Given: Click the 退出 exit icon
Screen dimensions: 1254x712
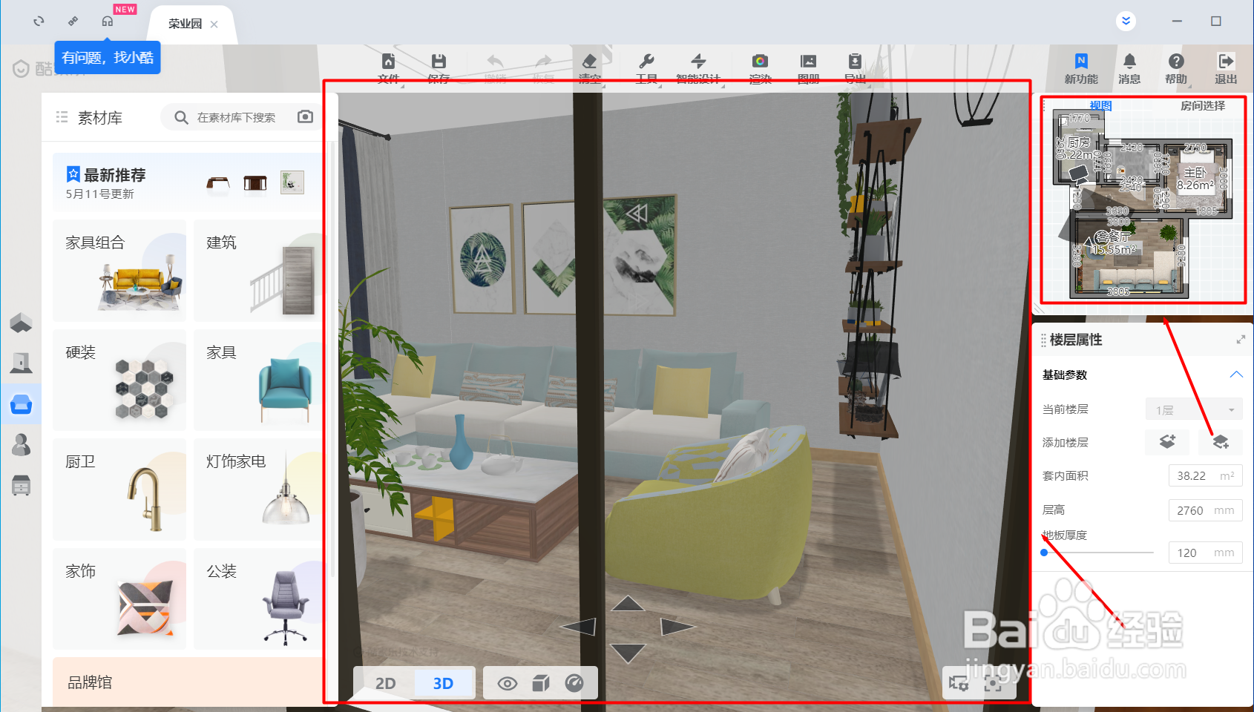Looking at the screenshot, I should click(x=1226, y=62).
